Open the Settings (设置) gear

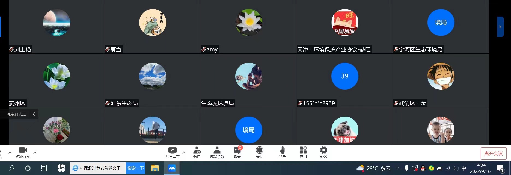[x=323, y=153]
